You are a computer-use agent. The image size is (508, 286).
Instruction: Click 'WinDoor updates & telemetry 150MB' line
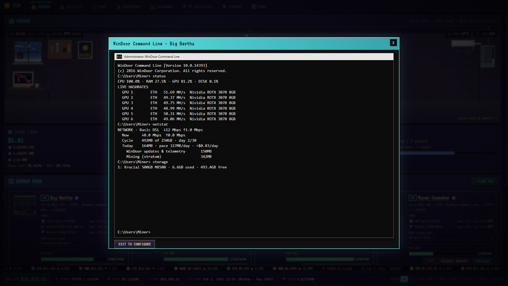(169, 151)
